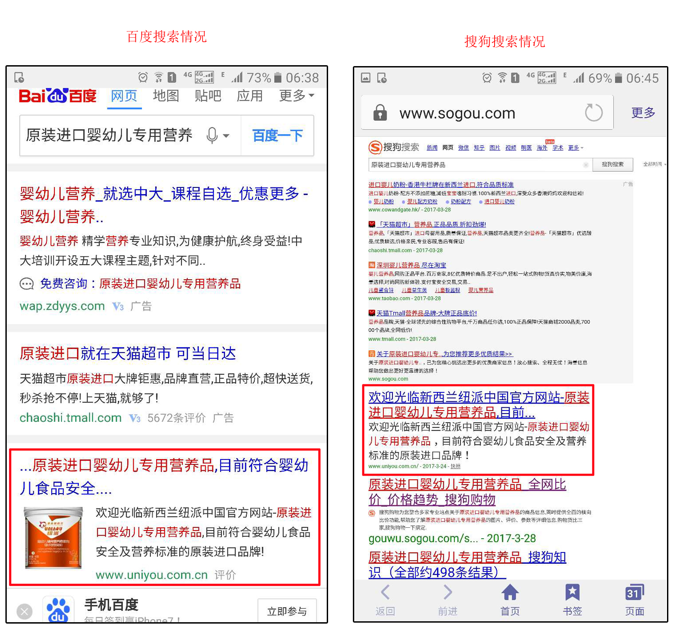Open 原装进口婴幼儿专用营养品_全网比价 link
Image resolution: width=676 pixels, height=624 pixels.
(x=467, y=492)
